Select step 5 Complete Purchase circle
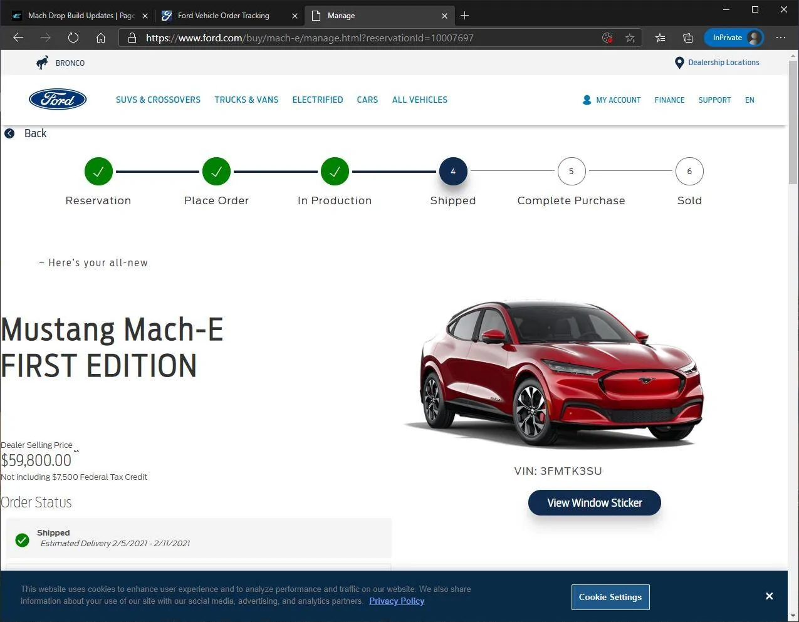 (571, 171)
